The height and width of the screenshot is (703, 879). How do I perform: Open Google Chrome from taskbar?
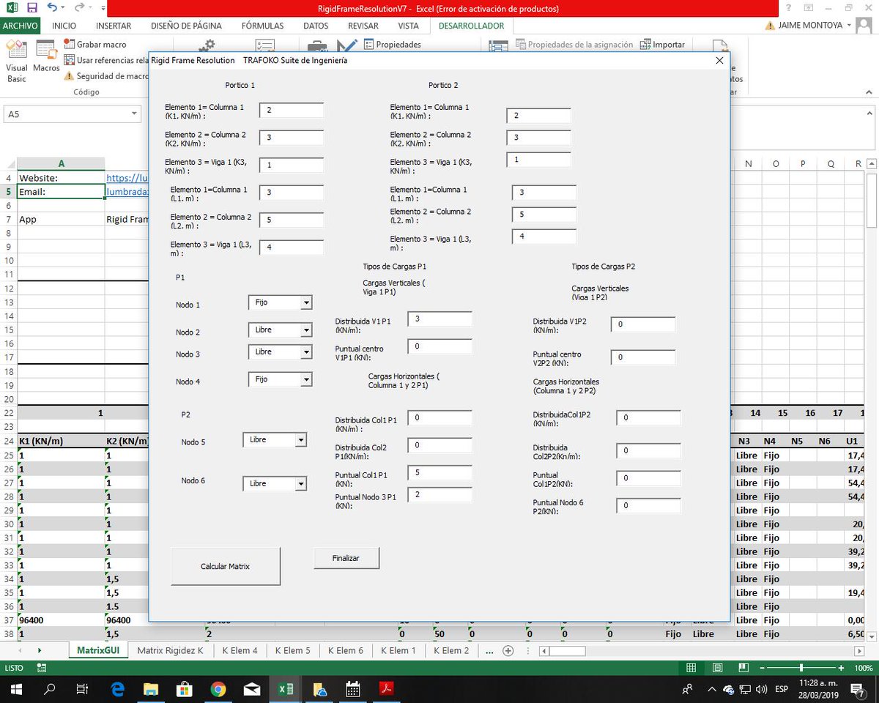[x=218, y=689]
